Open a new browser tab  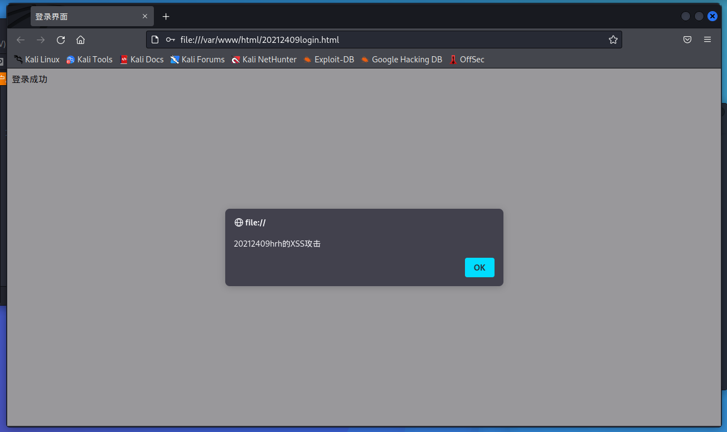[166, 17]
